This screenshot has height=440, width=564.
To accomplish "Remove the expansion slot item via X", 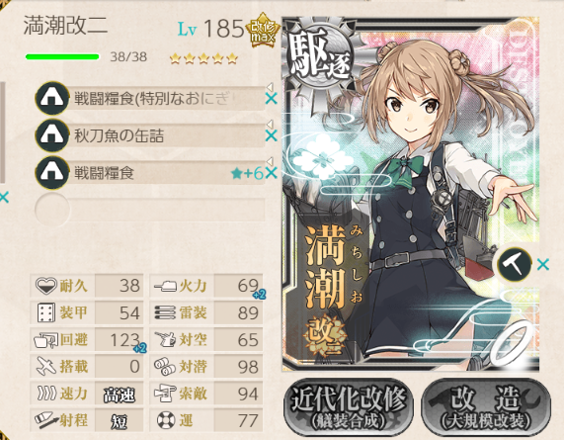I will click(x=543, y=265).
